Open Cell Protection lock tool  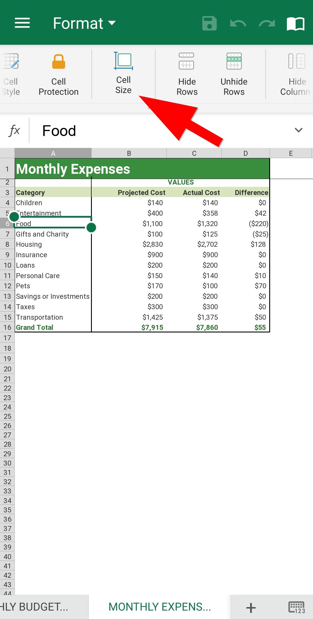59,75
